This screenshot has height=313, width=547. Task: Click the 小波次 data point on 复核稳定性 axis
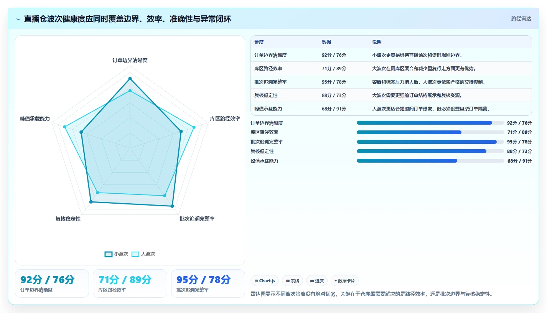pyautogui.click(x=91, y=202)
